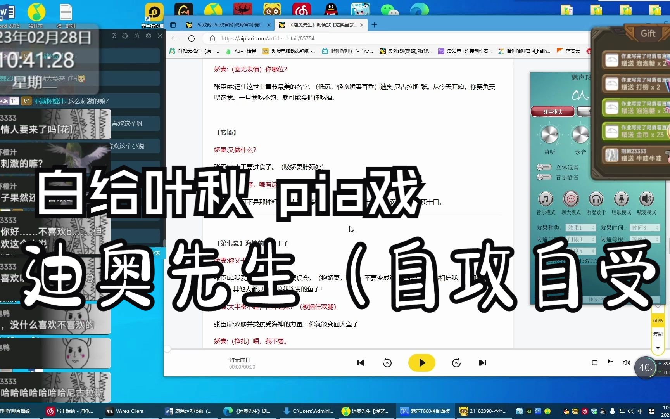Open 效果种类 dropdown showing 效果1
The image size is (670, 419).
[580, 228]
